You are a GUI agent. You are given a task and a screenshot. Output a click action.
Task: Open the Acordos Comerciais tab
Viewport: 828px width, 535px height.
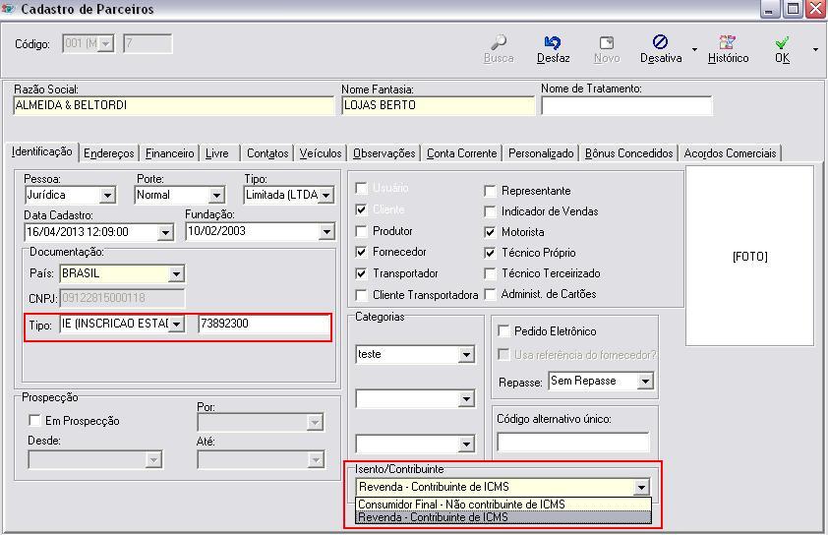coord(730,153)
